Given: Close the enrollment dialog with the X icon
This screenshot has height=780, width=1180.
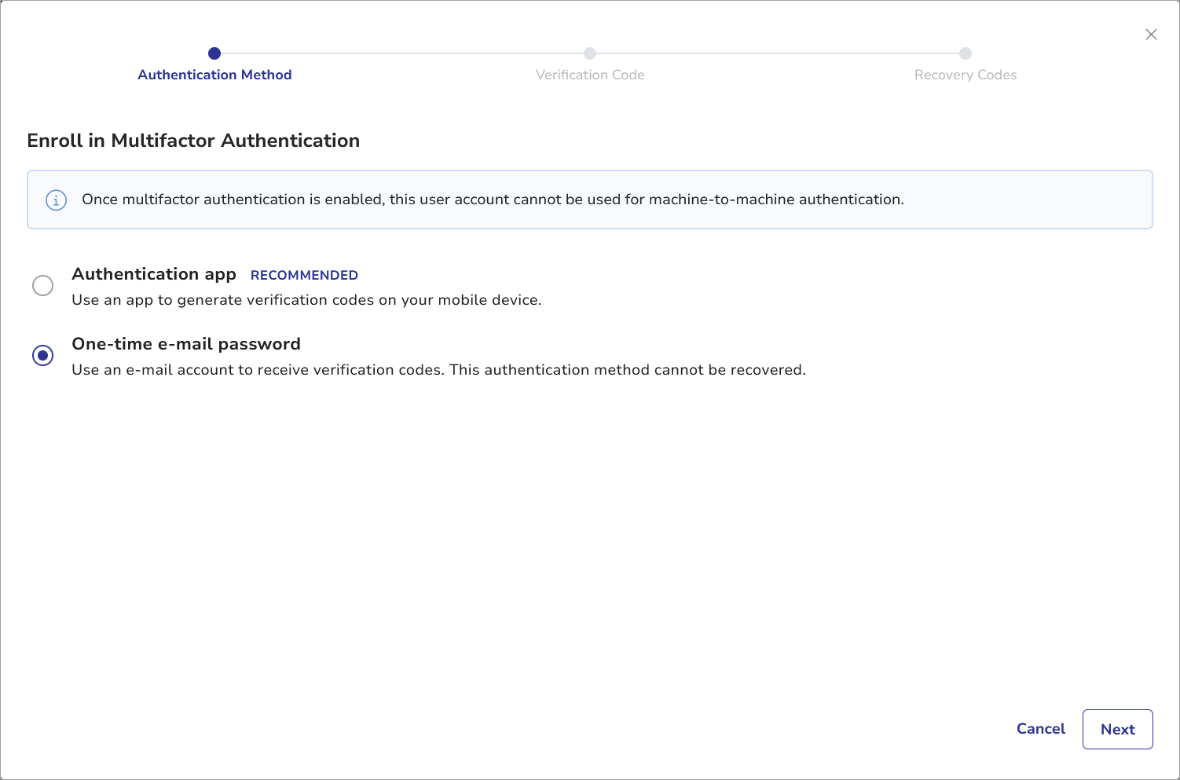Looking at the screenshot, I should pyautogui.click(x=1151, y=35).
